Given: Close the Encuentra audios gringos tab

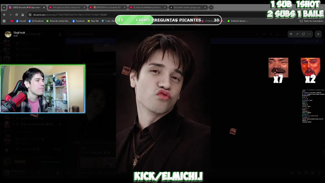Looking at the screenshot, I should coord(205,7).
